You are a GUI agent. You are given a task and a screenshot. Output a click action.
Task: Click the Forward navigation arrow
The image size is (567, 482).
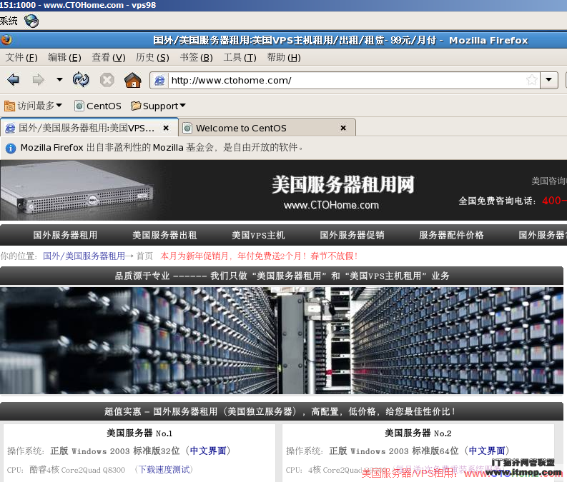tap(38, 79)
